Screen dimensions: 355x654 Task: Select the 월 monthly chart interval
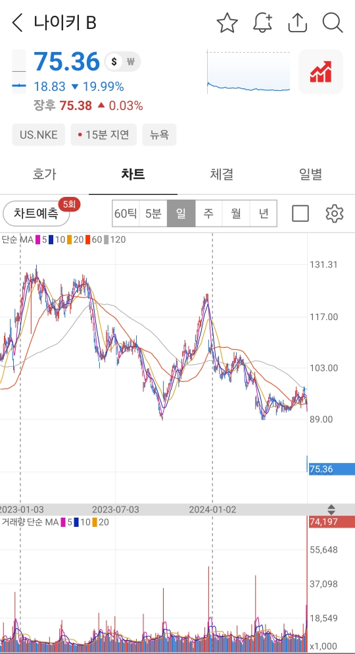point(236,213)
